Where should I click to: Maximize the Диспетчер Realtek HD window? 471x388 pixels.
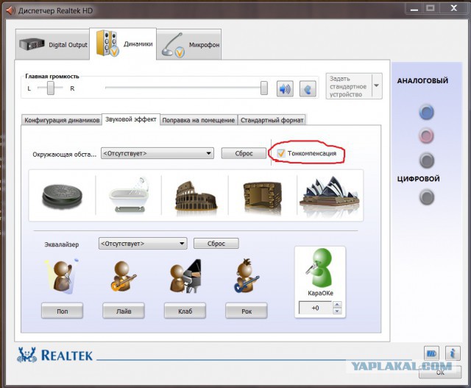(431, 8)
